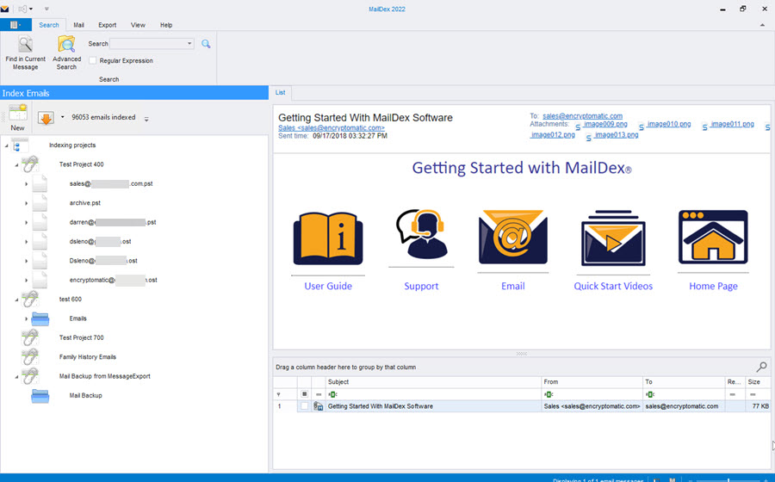The height and width of the screenshot is (482, 775).
Task: Open attachment image009.png
Action: (605, 124)
